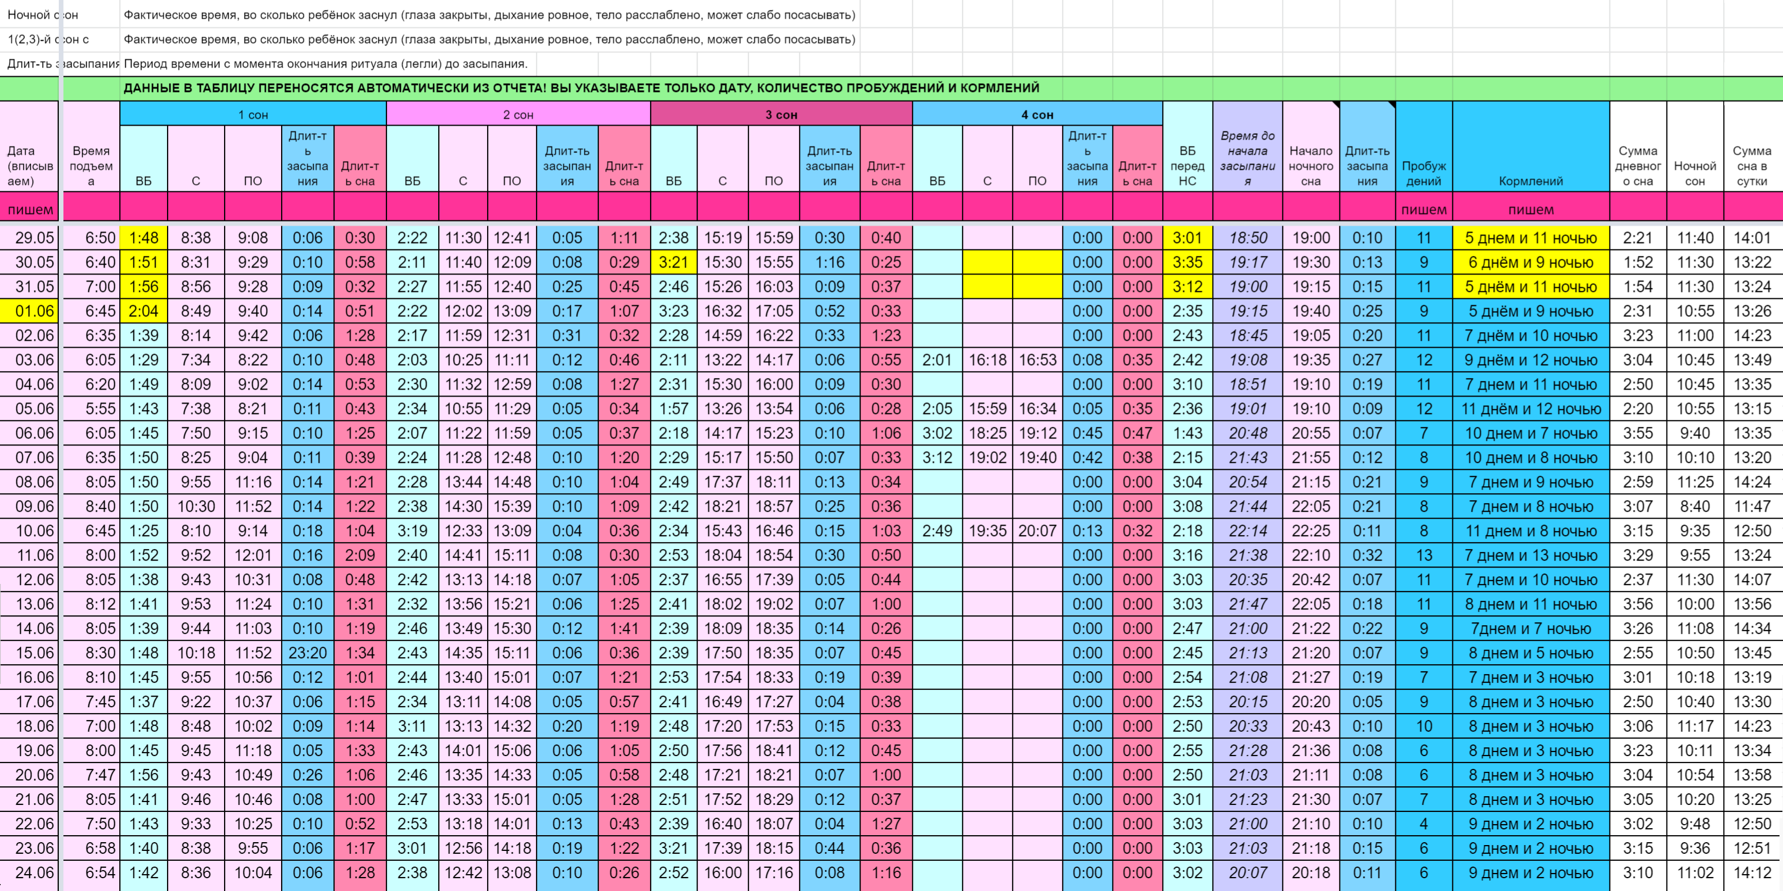This screenshot has width=1783, height=891.
Task: Select daytime sleep total '3:56' in 13.06 row
Action: pos(1638,604)
